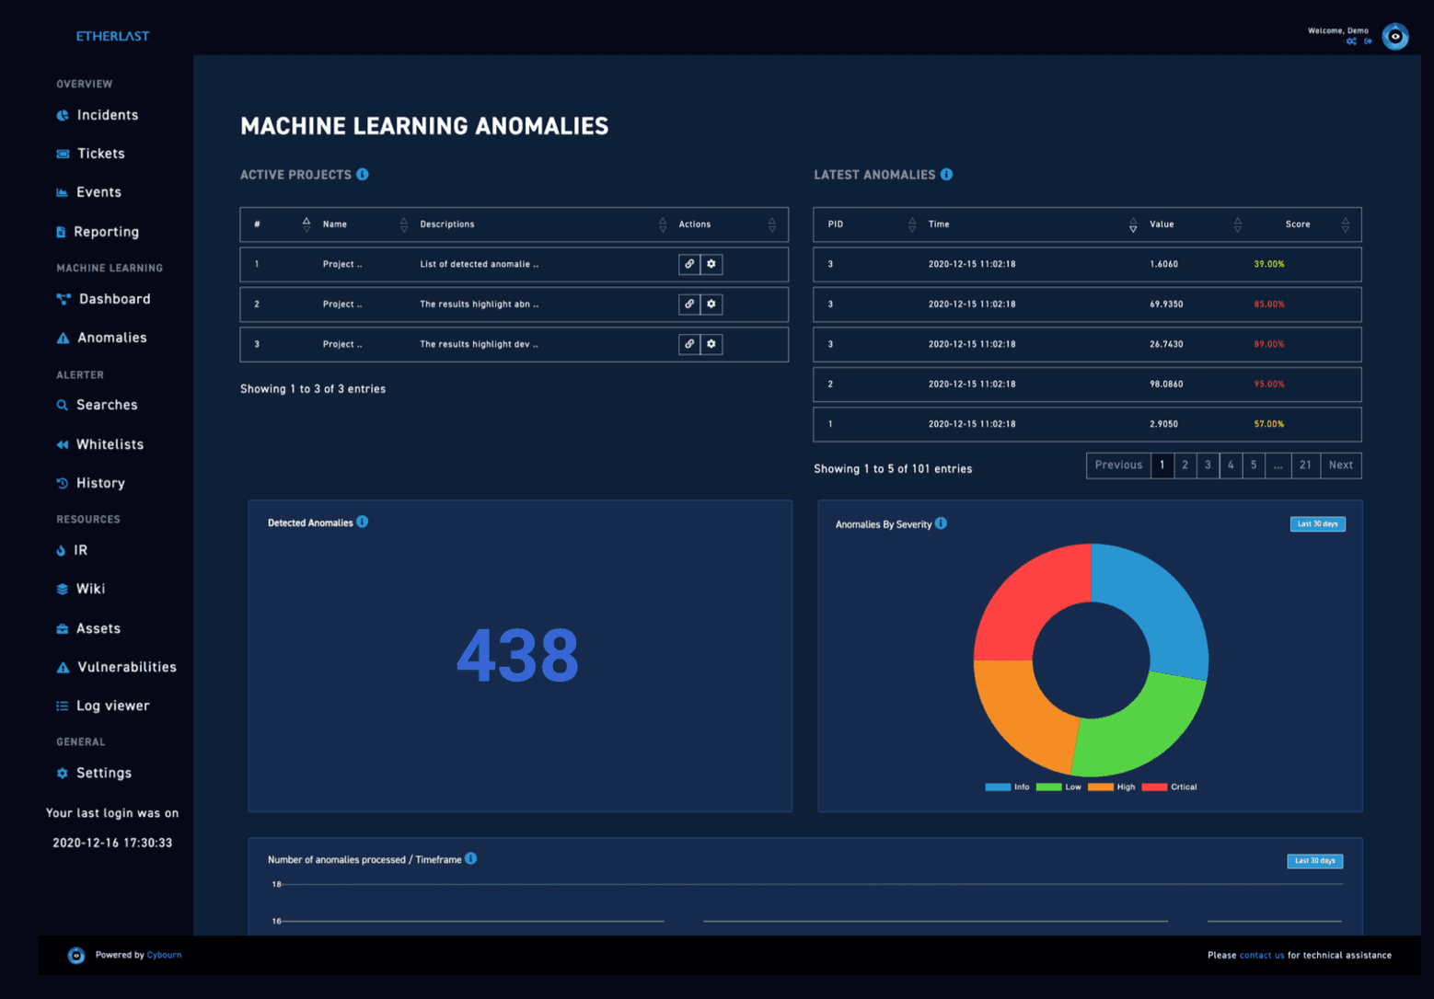Jump to page 21 of anomalies
This screenshot has height=999, width=1434.
coord(1305,465)
